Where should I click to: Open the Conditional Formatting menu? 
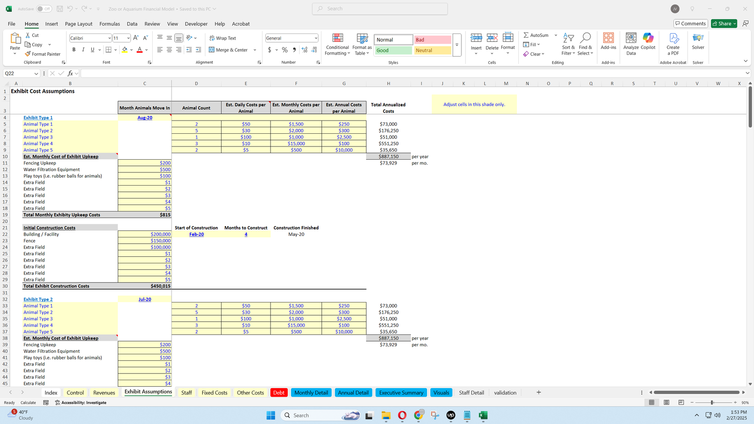point(337,45)
